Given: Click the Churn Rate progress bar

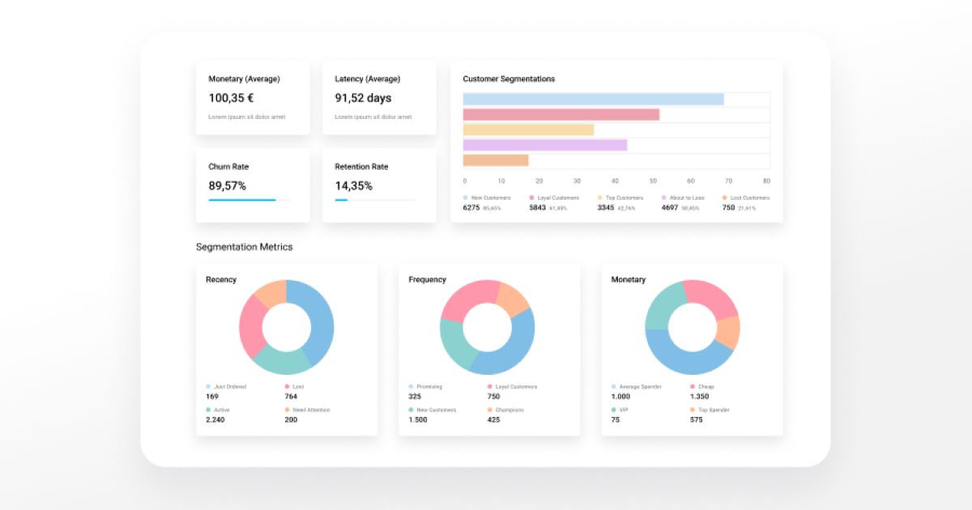Looking at the screenshot, I should [243, 199].
